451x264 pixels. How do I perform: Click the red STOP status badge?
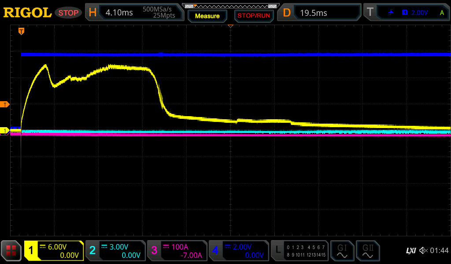[x=68, y=13]
